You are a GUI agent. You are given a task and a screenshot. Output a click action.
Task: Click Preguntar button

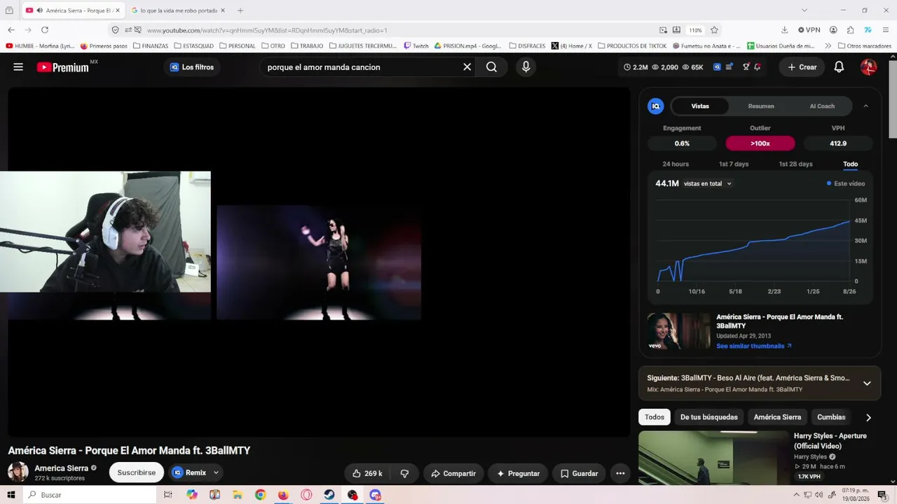coord(518,473)
